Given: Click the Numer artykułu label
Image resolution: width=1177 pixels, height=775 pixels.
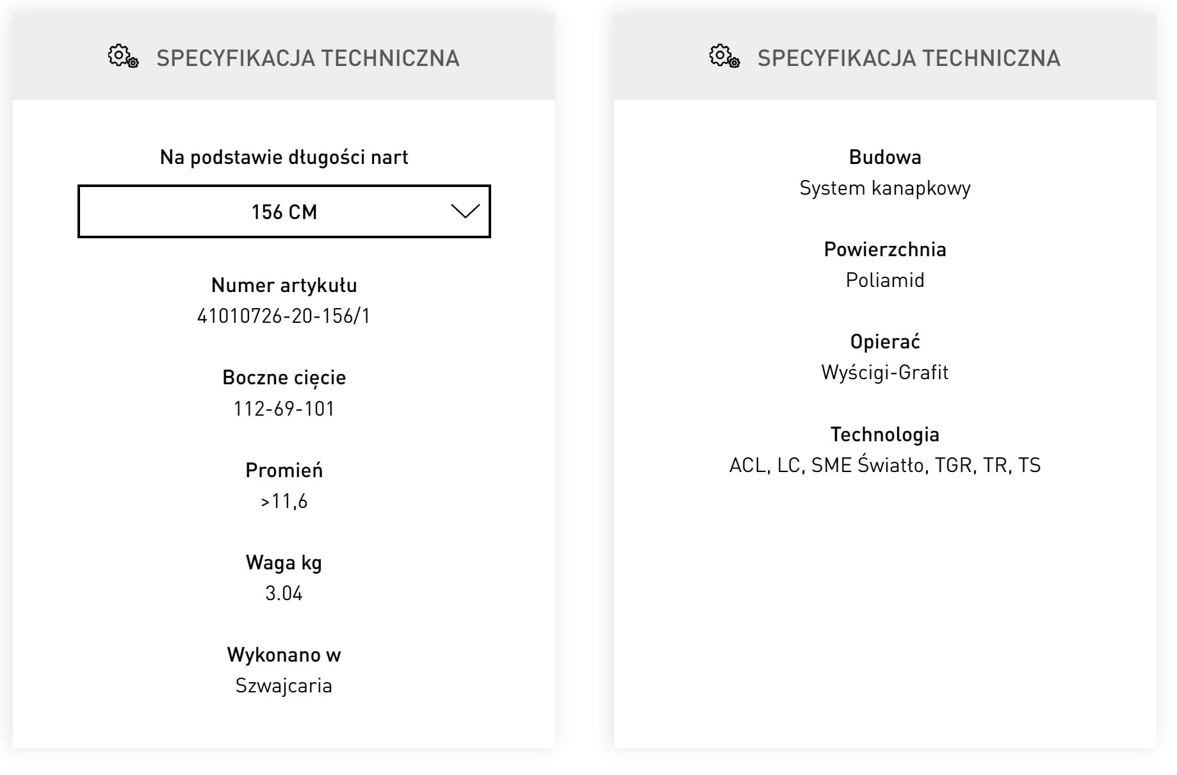Looking at the screenshot, I should pyautogui.click(x=284, y=285).
